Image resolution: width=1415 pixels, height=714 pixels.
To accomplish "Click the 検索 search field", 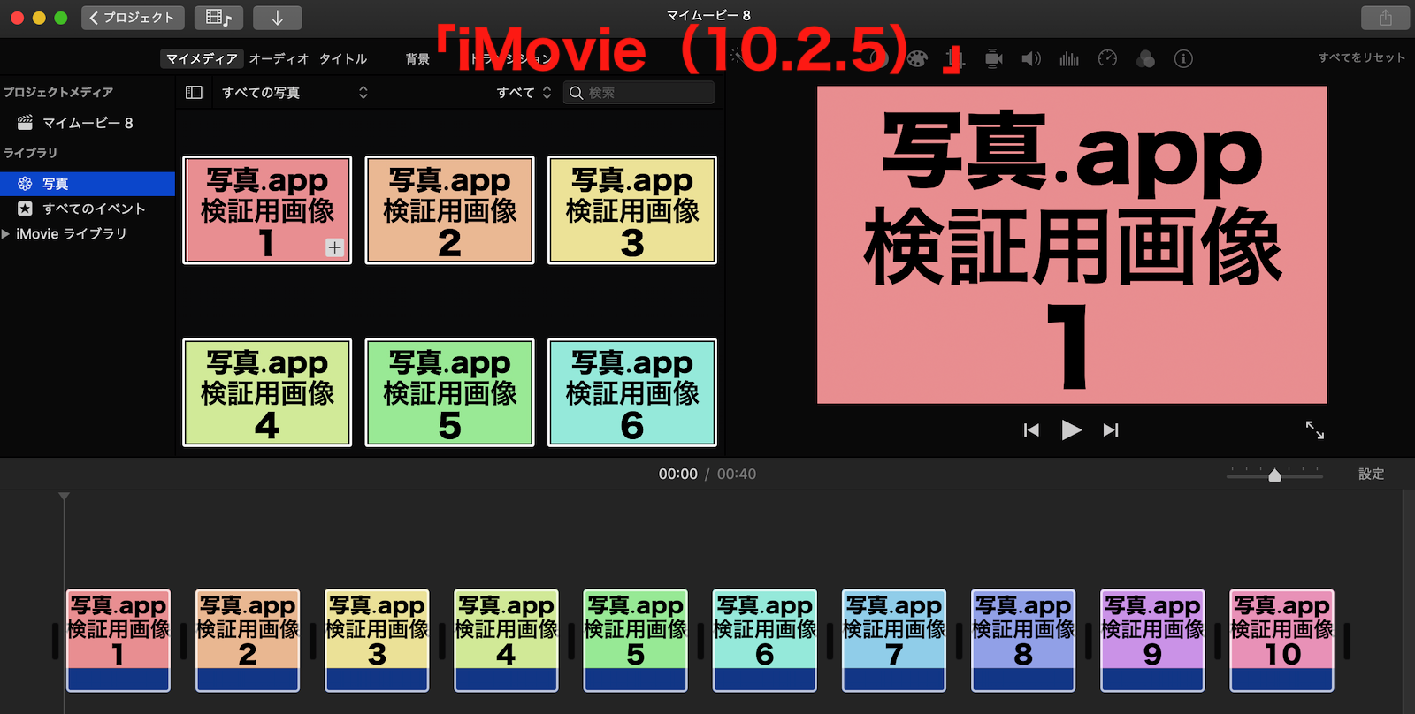I will point(639,92).
